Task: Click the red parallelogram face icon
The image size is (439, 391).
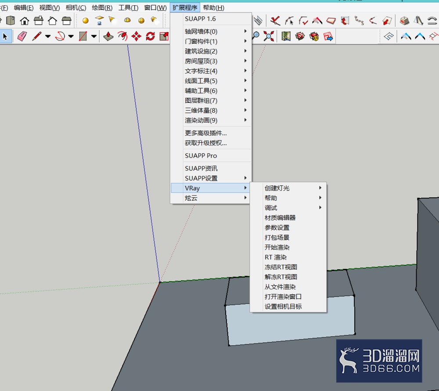Action: point(331,21)
